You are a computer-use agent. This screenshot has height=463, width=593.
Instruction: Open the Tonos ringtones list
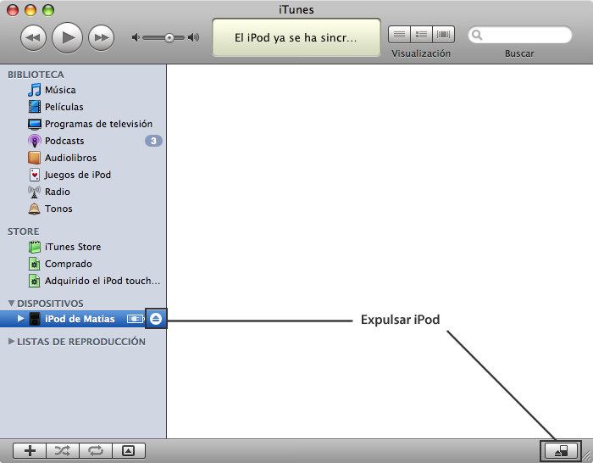click(50, 209)
